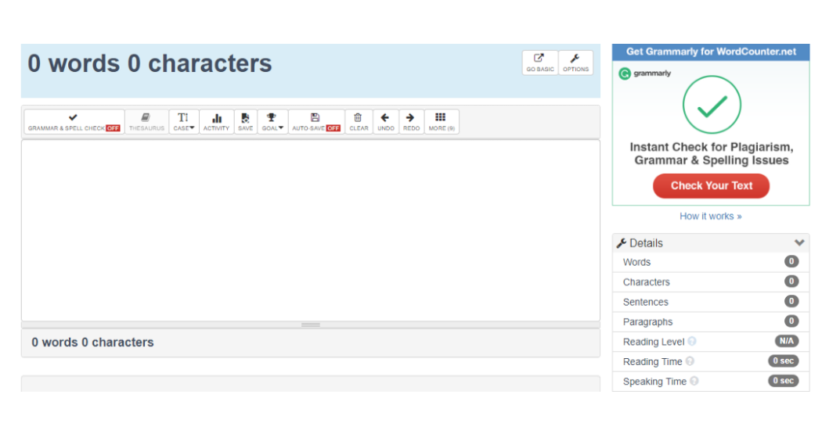Open the How it works link
840x423 pixels.
[710, 217]
